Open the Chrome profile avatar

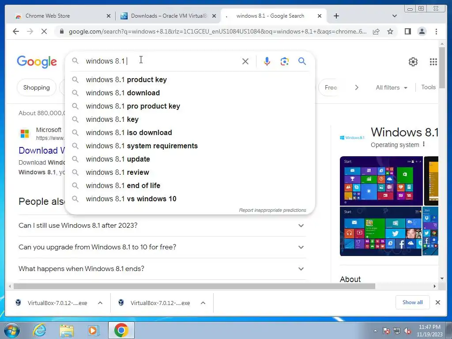(422, 31)
